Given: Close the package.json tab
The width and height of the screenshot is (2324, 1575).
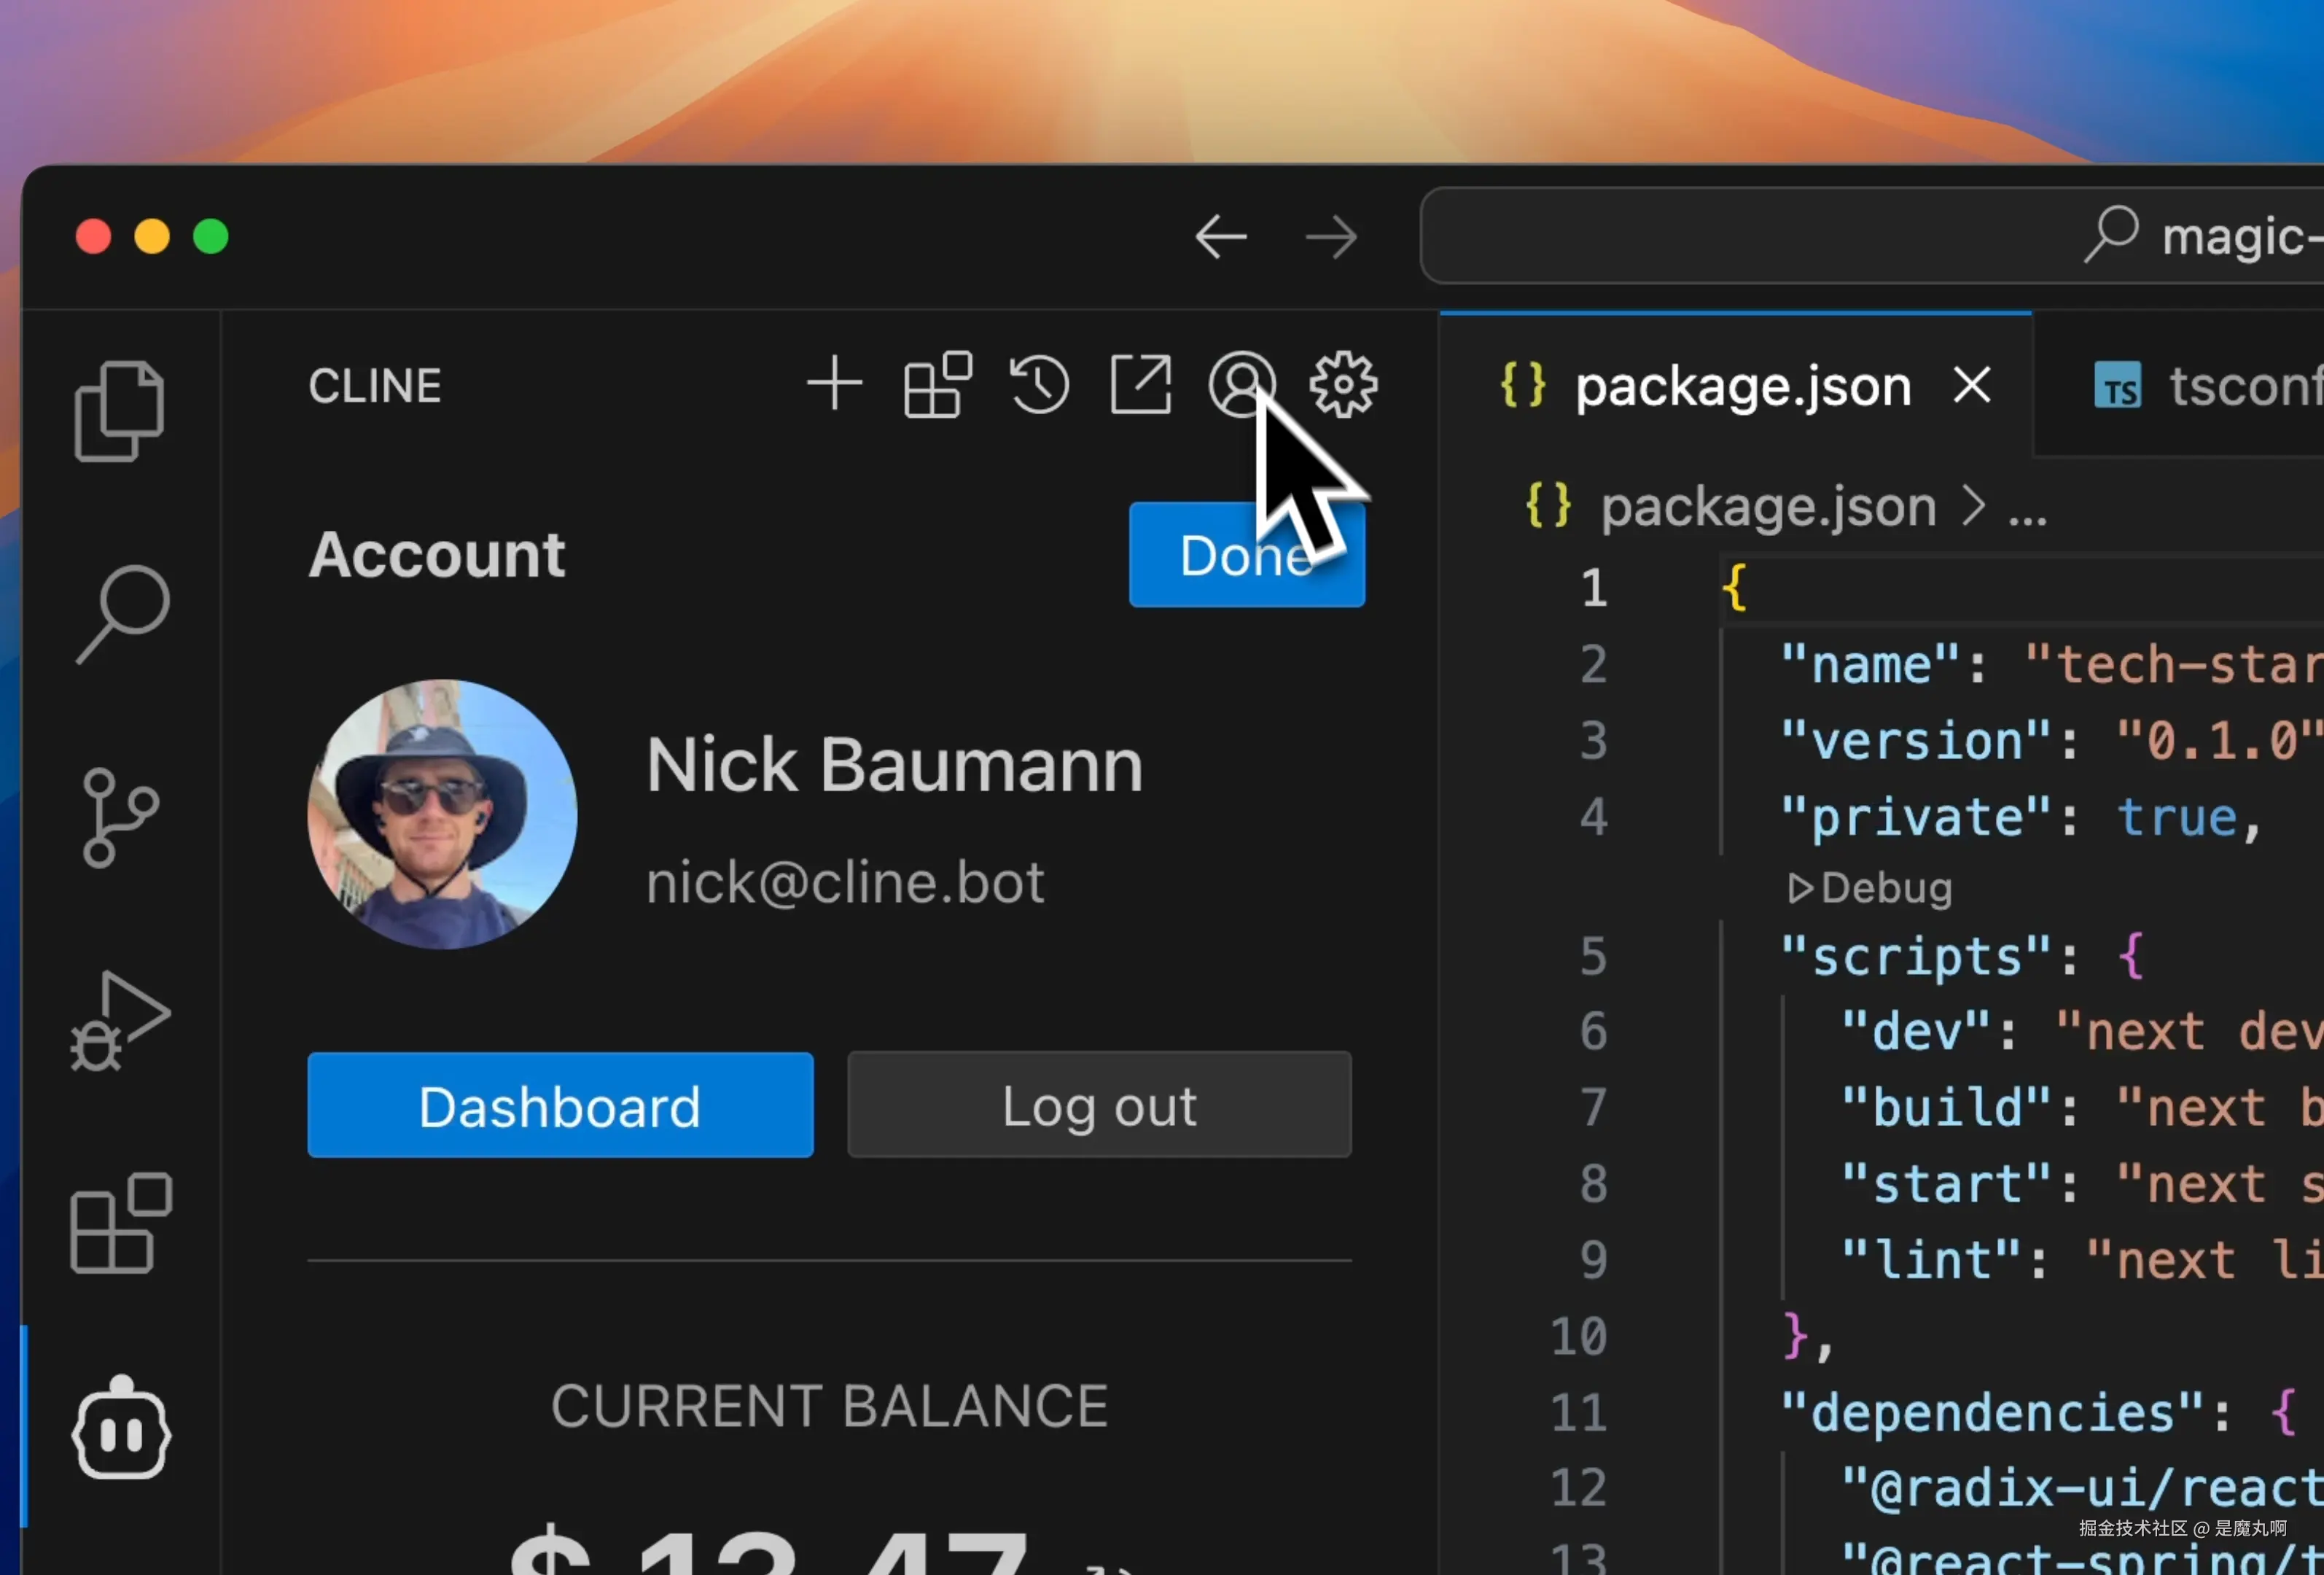Looking at the screenshot, I should tap(1972, 385).
